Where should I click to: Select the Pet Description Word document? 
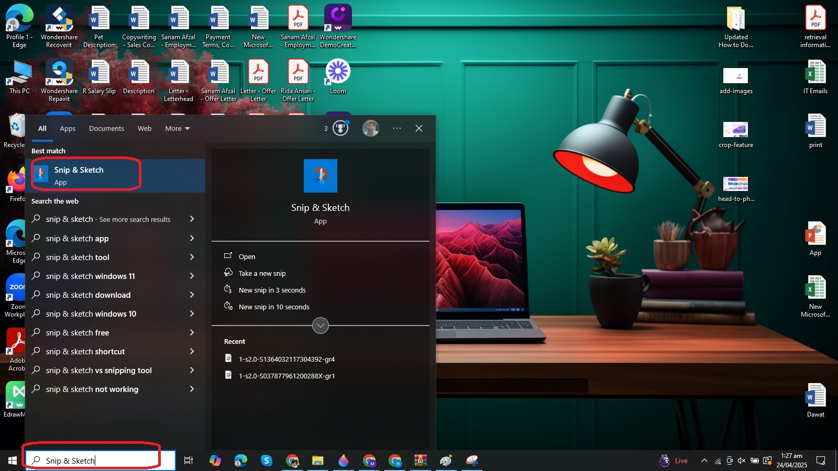pyautogui.click(x=99, y=26)
